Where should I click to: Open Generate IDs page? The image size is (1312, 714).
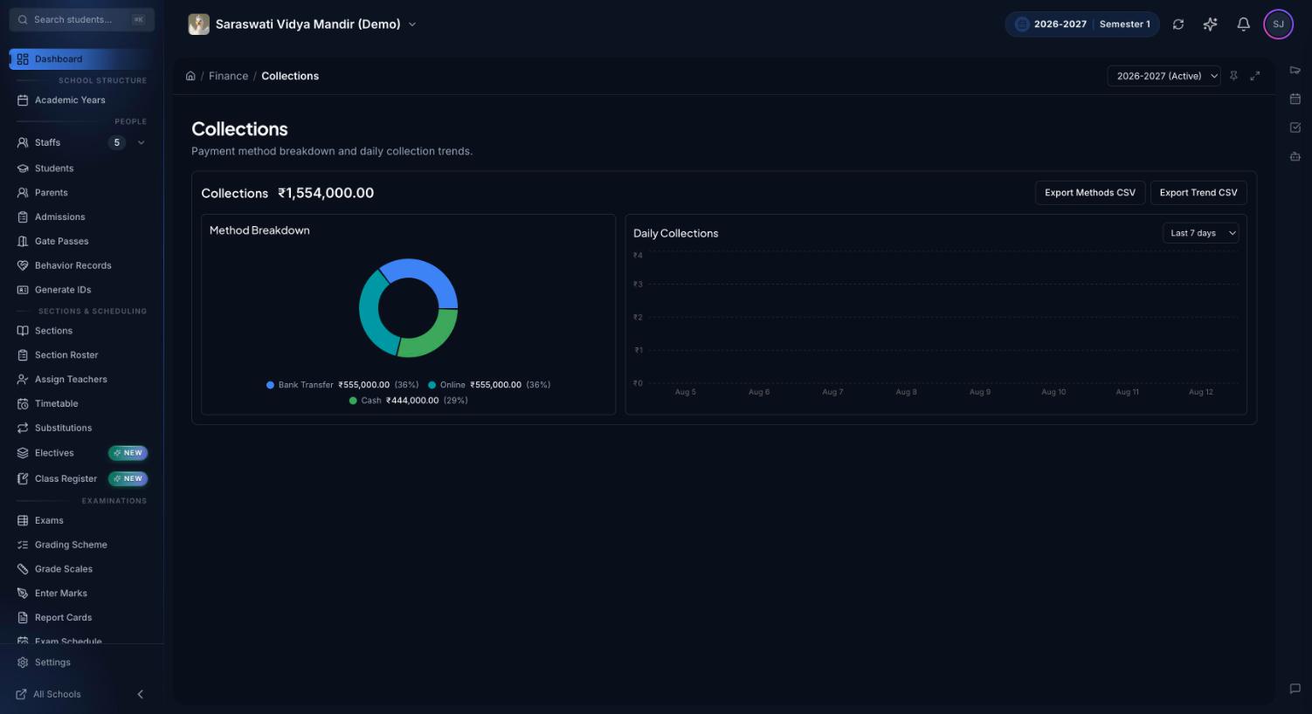(x=81, y=290)
